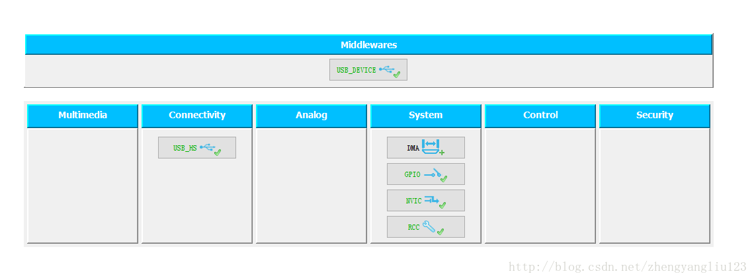
Task: Click the Connectivity category header
Action: coord(197,116)
